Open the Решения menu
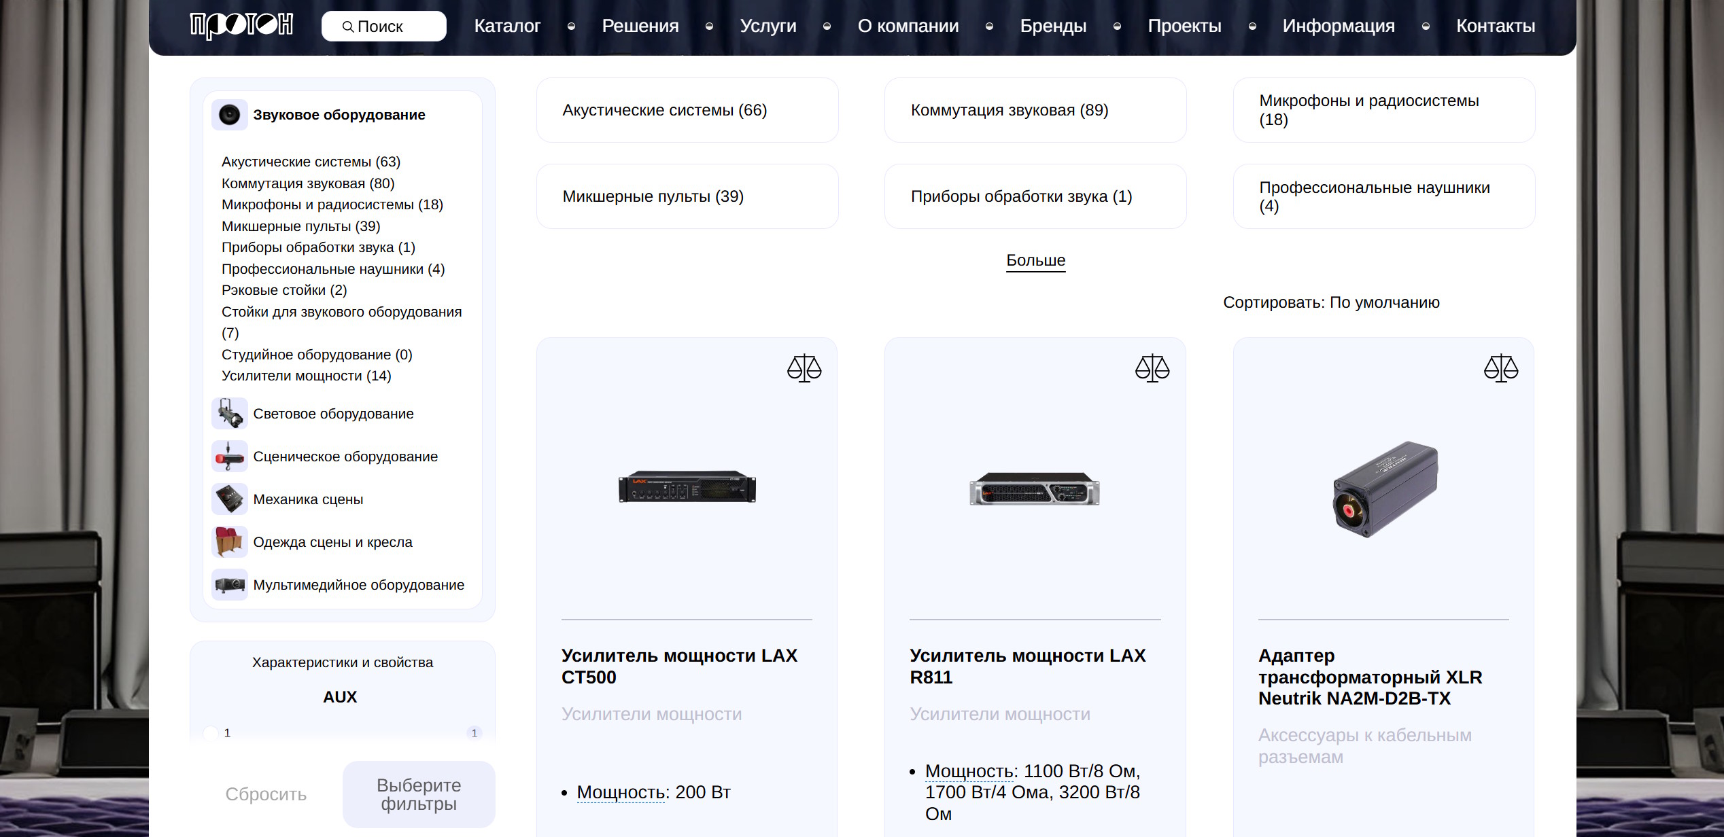1724x837 pixels. pos(640,26)
